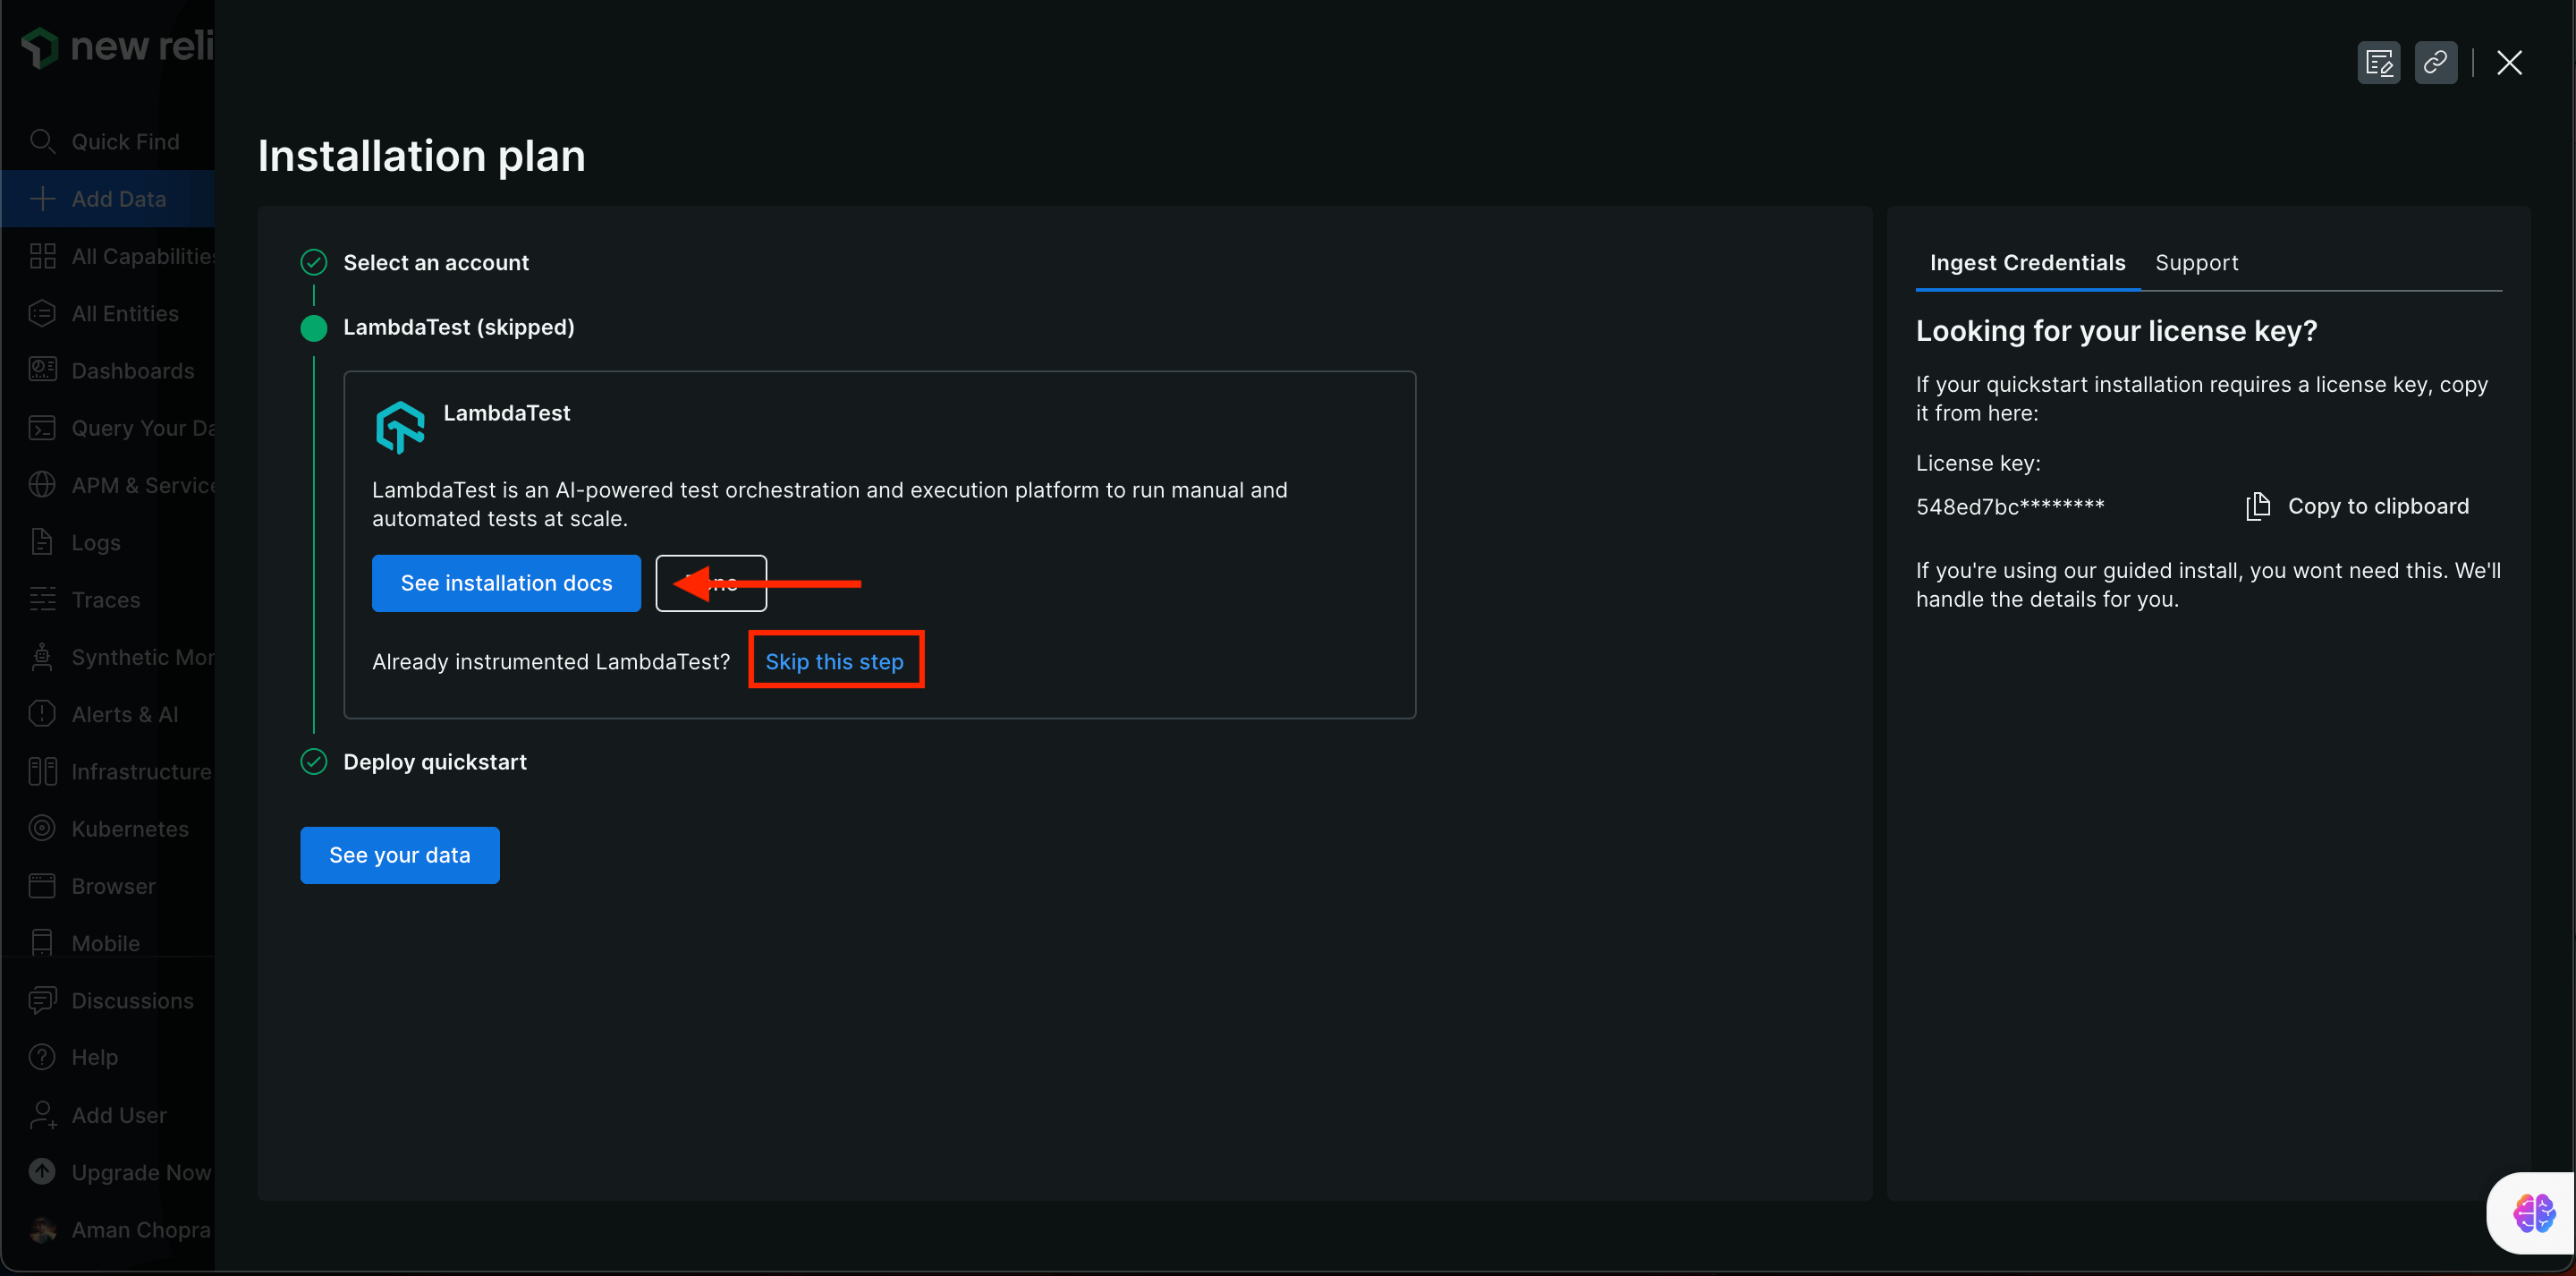The height and width of the screenshot is (1276, 2576).
Task: Open Logs navigation item
Action: pyautogui.click(x=94, y=541)
